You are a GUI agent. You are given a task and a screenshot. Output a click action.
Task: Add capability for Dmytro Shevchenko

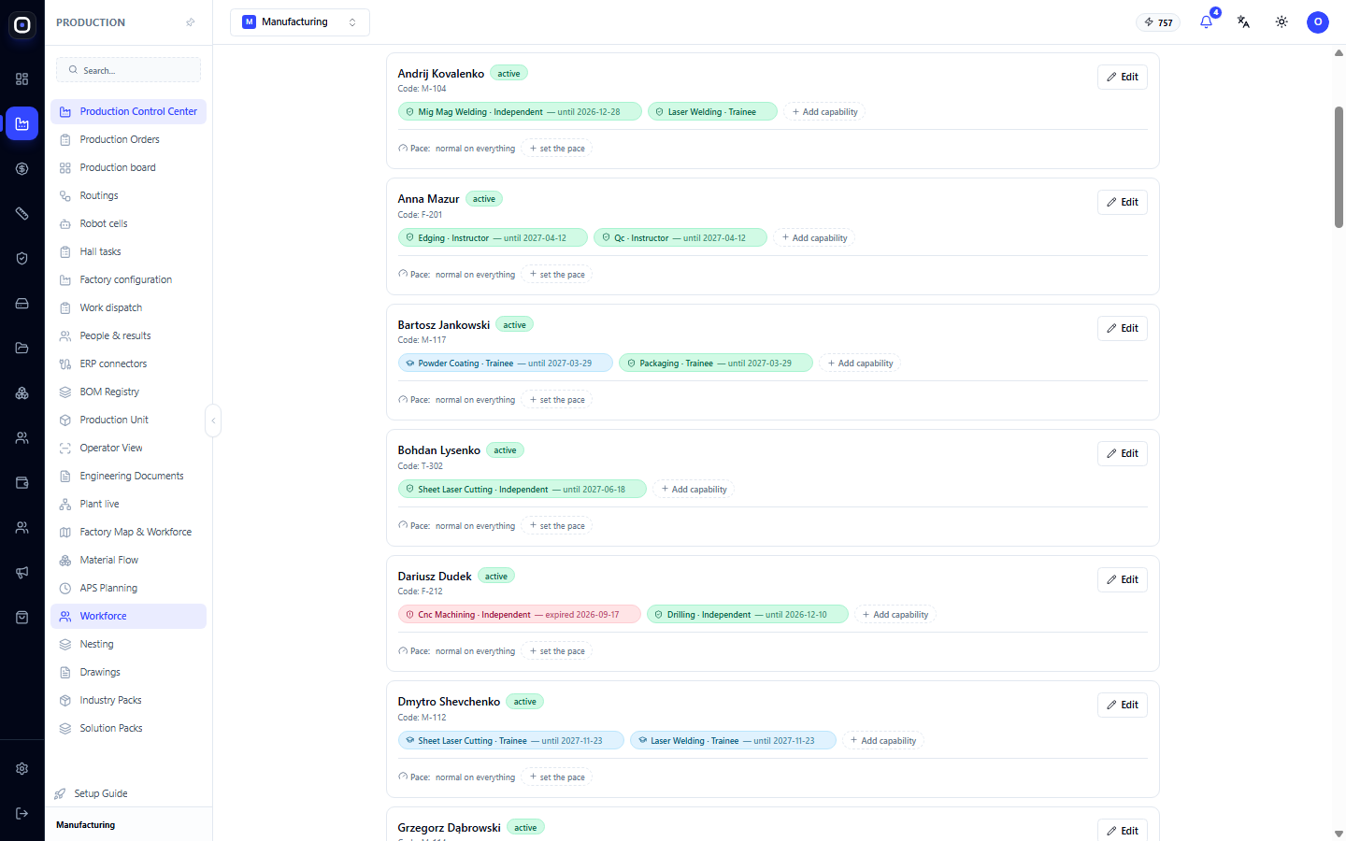pos(883,741)
